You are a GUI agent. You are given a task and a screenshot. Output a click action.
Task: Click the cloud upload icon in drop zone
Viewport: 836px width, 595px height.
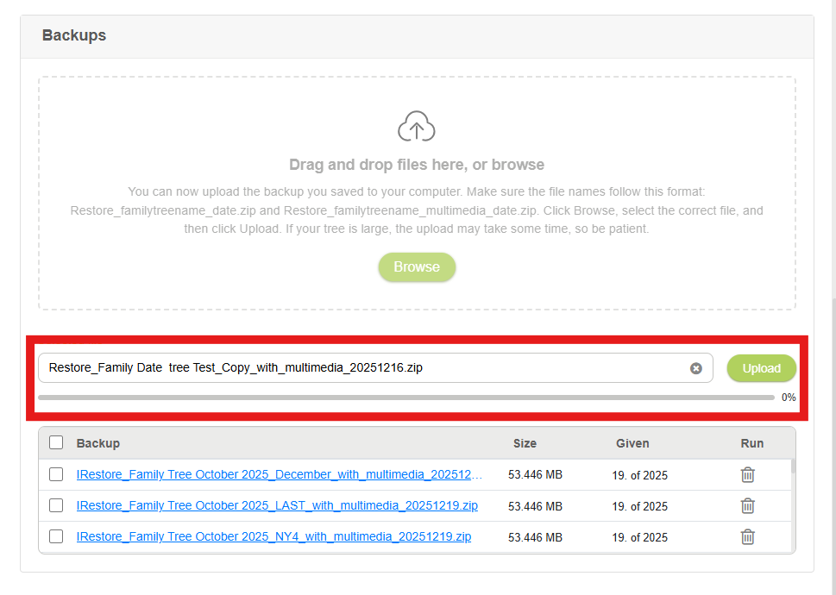point(417,128)
